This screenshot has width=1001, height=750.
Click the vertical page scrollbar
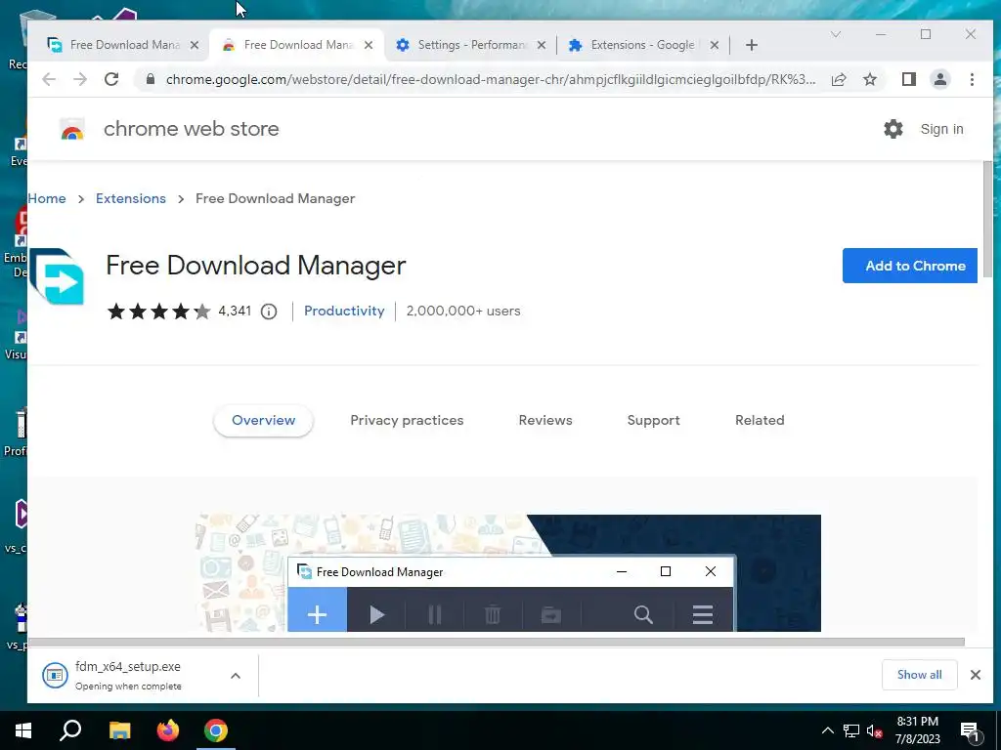coord(987,219)
